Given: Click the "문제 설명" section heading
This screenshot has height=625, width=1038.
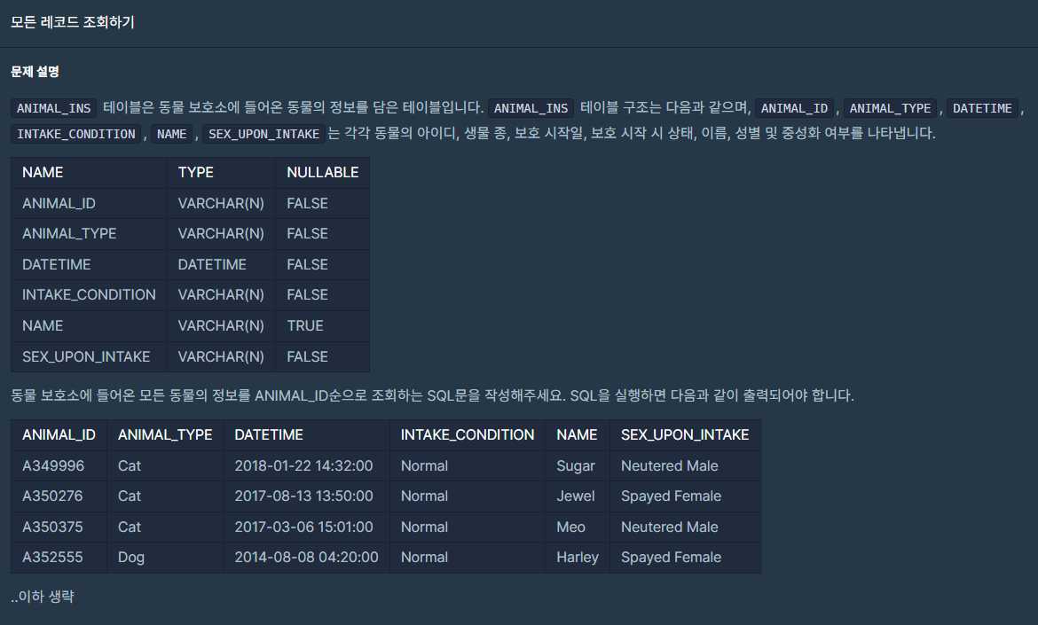Looking at the screenshot, I should (35, 71).
